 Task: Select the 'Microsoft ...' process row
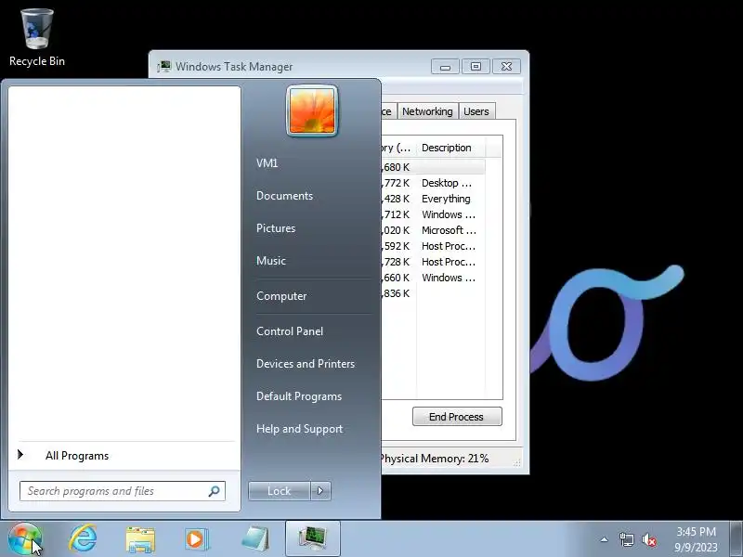433,230
